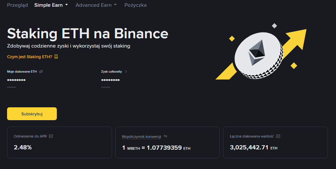Click the Zysk całkowity label
This screenshot has height=169, width=336.
click(111, 71)
